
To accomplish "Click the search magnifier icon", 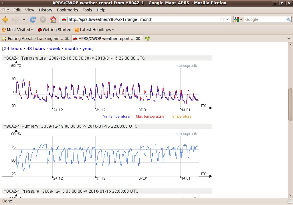I will coord(288,19).
